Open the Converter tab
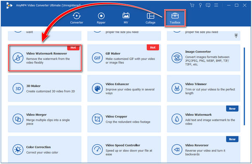252x164 pixels. pyautogui.click(x=76, y=18)
